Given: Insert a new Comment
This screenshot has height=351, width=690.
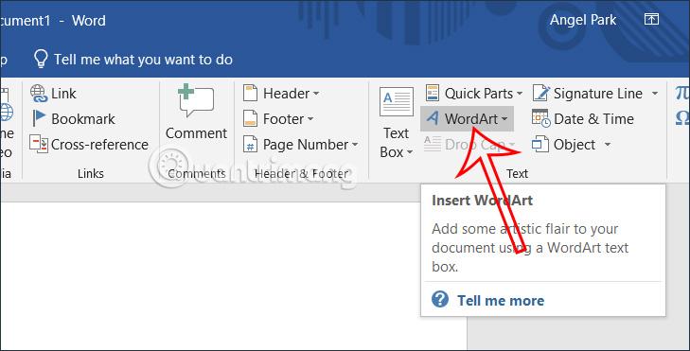Looking at the screenshot, I should (196, 113).
